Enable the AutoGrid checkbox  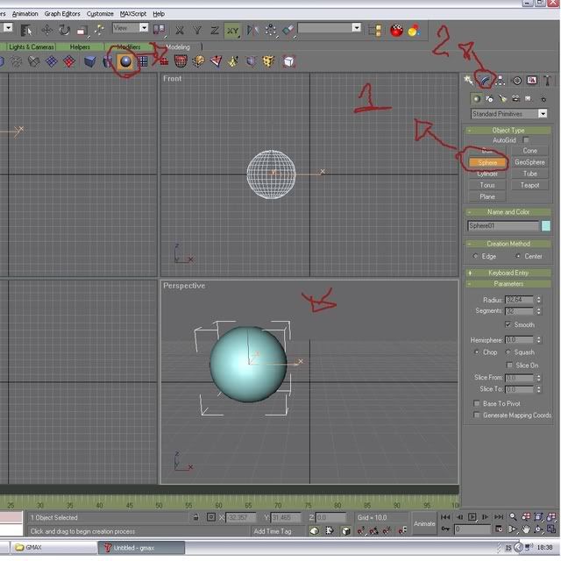526,140
